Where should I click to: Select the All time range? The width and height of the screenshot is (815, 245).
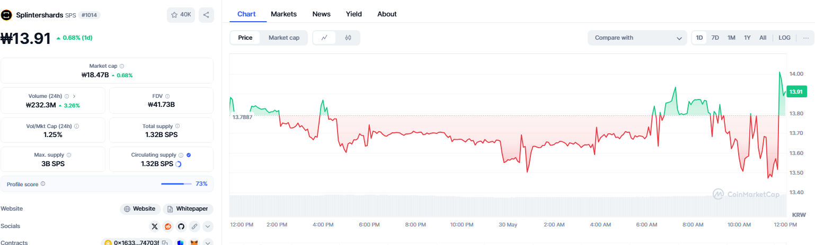[763, 38]
